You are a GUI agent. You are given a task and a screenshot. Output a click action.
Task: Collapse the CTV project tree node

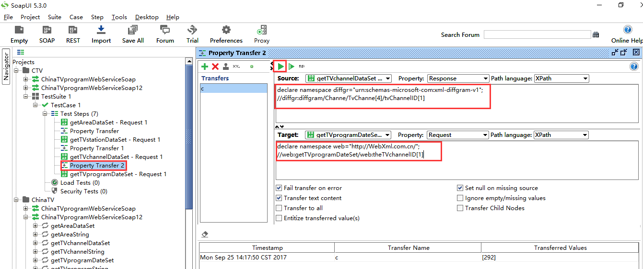pyautogui.click(x=17, y=71)
